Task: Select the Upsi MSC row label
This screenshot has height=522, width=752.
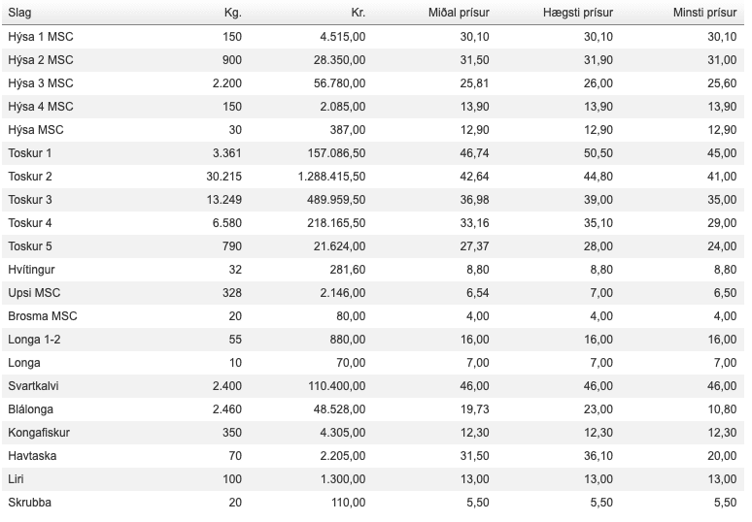Action: tap(34, 293)
